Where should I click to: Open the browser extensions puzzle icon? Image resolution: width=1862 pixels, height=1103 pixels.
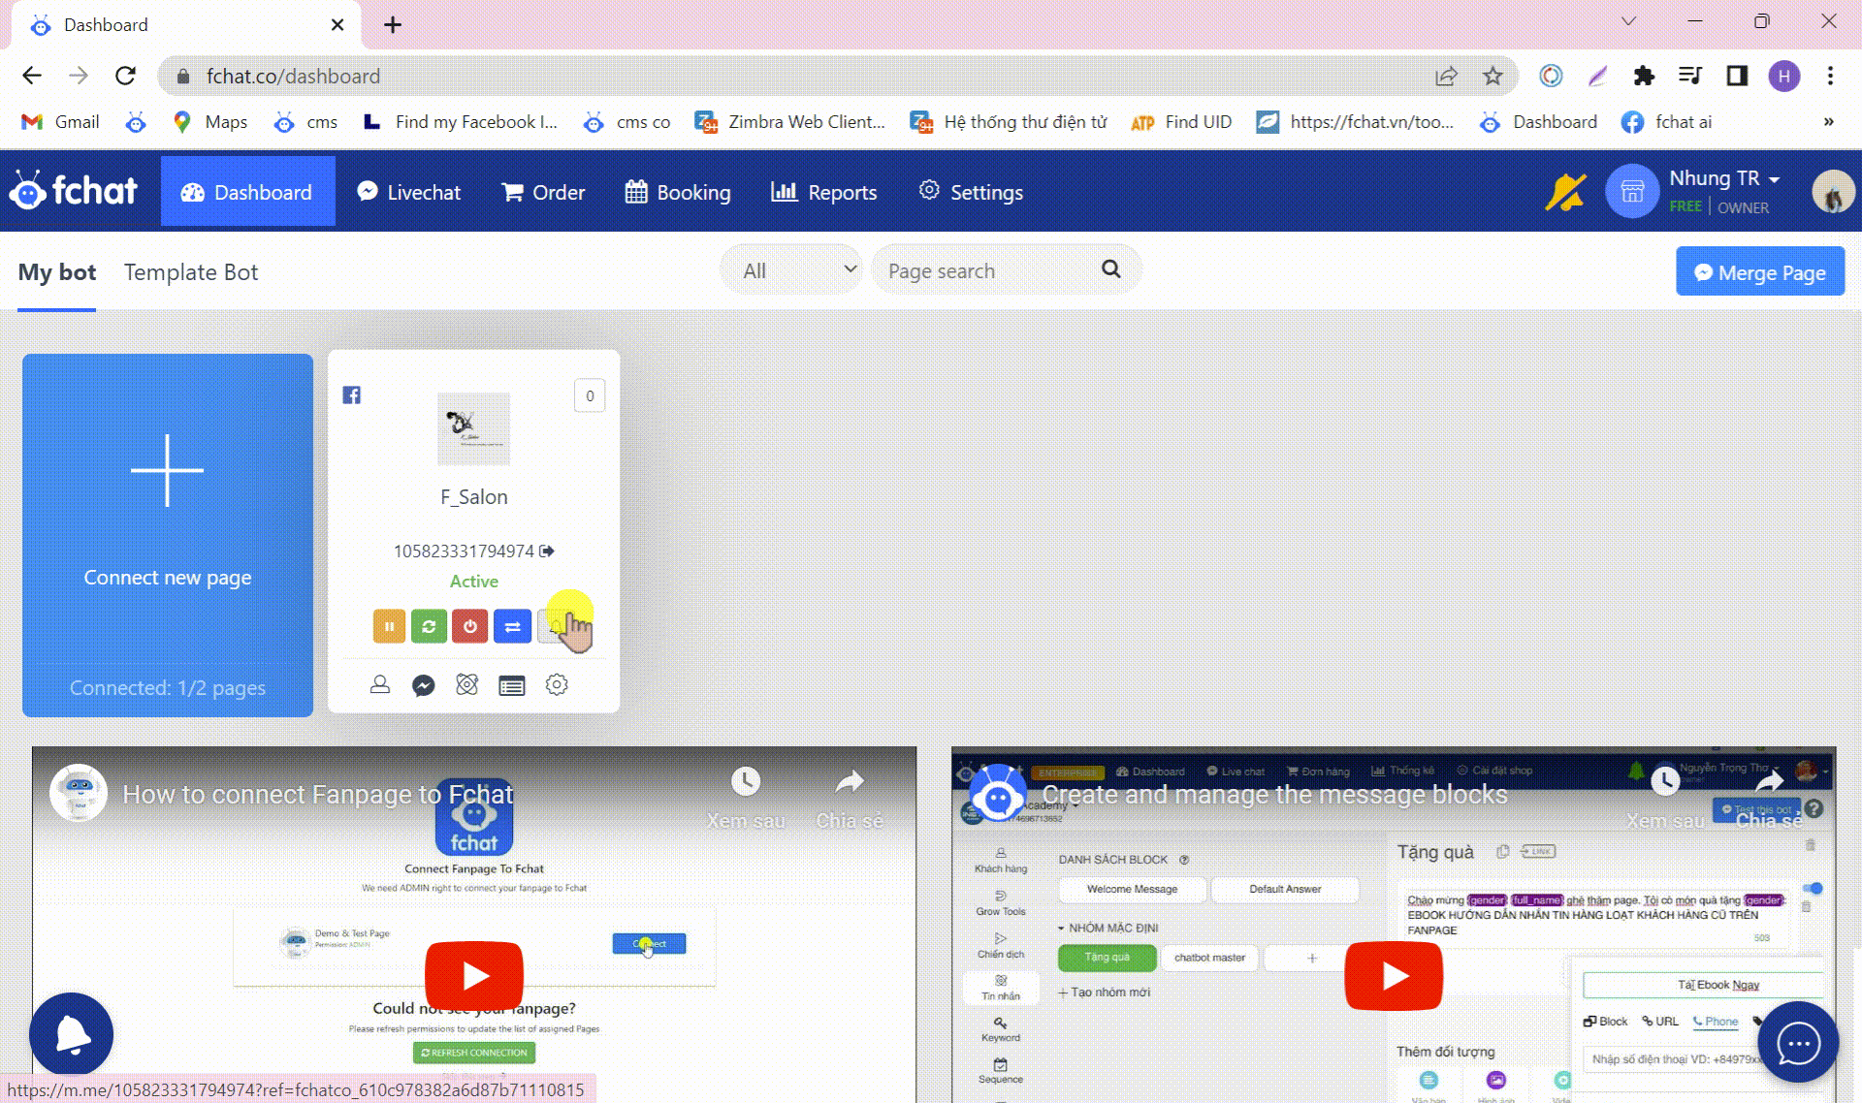[1644, 76]
